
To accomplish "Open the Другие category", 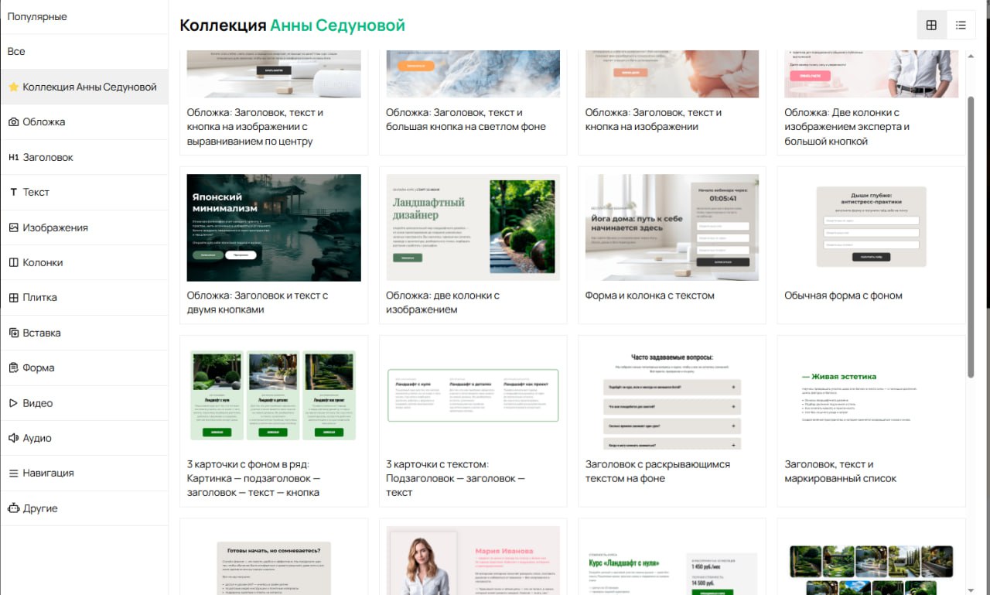I will [x=40, y=508].
